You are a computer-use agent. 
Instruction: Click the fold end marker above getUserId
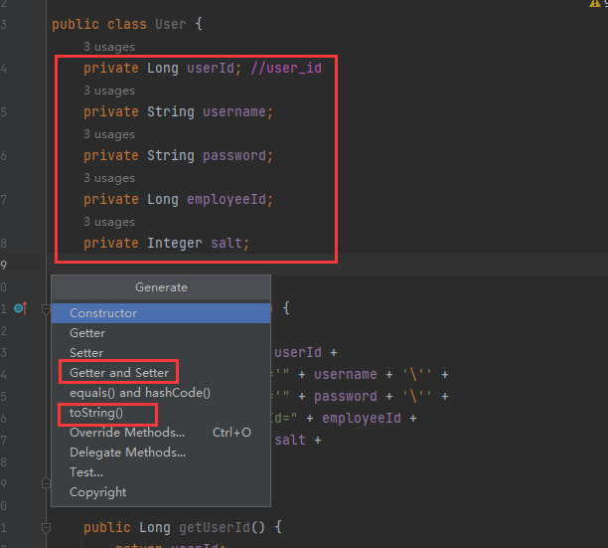[x=46, y=483]
